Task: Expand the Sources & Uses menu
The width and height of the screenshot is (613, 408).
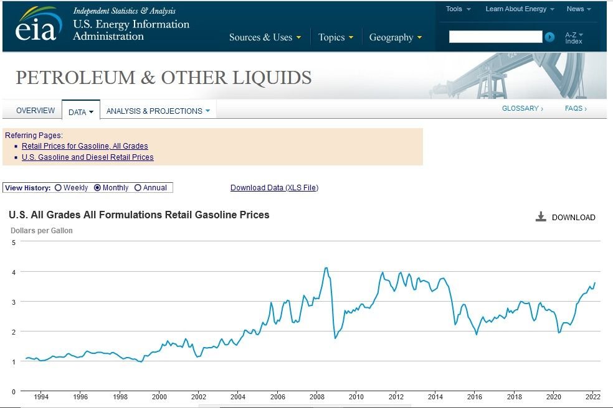Action: (x=265, y=37)
